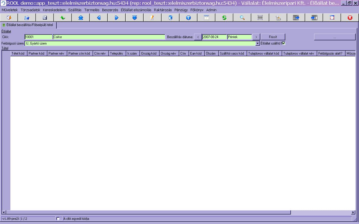
Task: Open the Admin menu
Action: tap(211, 10)
